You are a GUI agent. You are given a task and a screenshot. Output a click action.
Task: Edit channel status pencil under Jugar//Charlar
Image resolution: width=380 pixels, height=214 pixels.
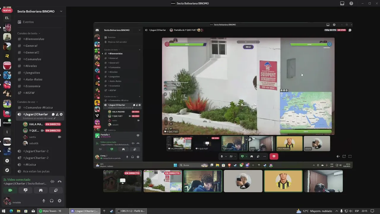pyautogui.click(x=54, y=118)
